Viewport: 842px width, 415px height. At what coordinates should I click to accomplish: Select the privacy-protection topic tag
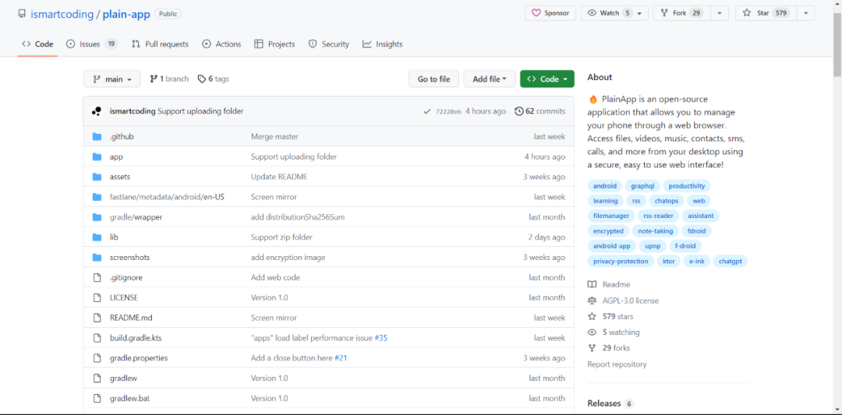(621, 261)
